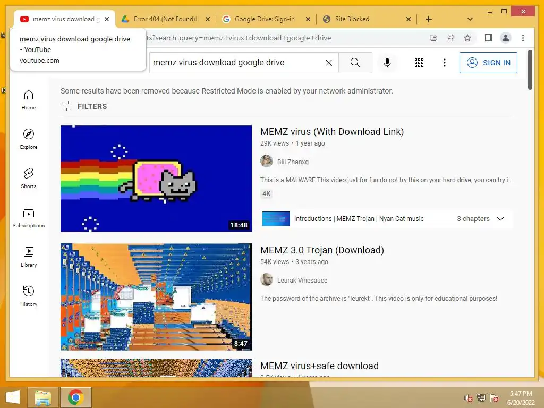Image resolution: width=544 pixels, height=408 pixels.
Task: Click the muted speaker tray icon
Action: pos(469,398)
